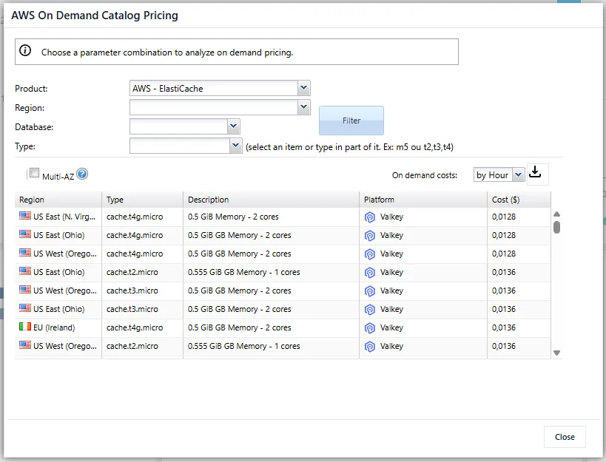Click into the Database input field
The width and height of the screenshot is (606, 462).
click(179, 126)
